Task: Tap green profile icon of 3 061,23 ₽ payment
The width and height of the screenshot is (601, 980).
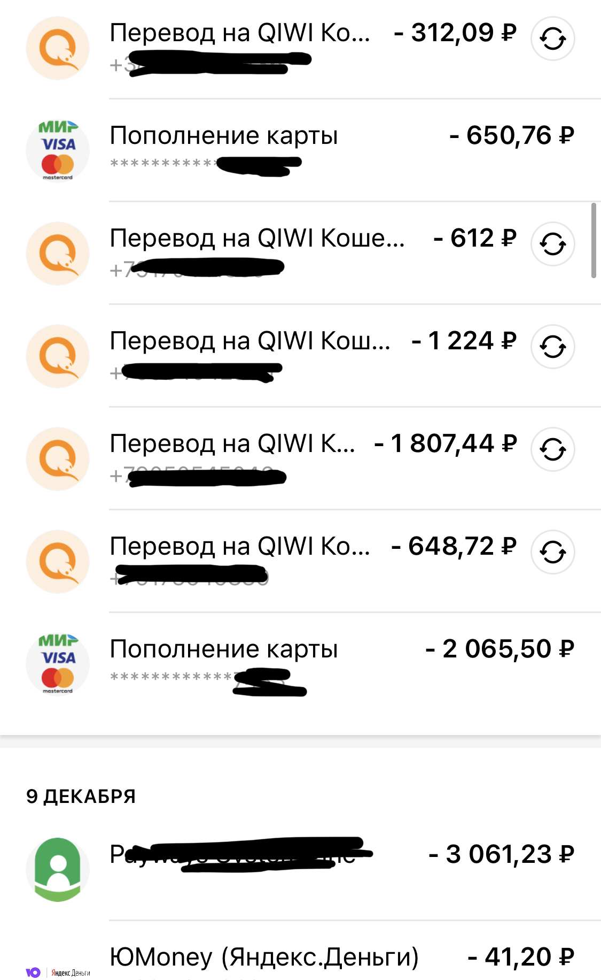Action: point(58,869)
